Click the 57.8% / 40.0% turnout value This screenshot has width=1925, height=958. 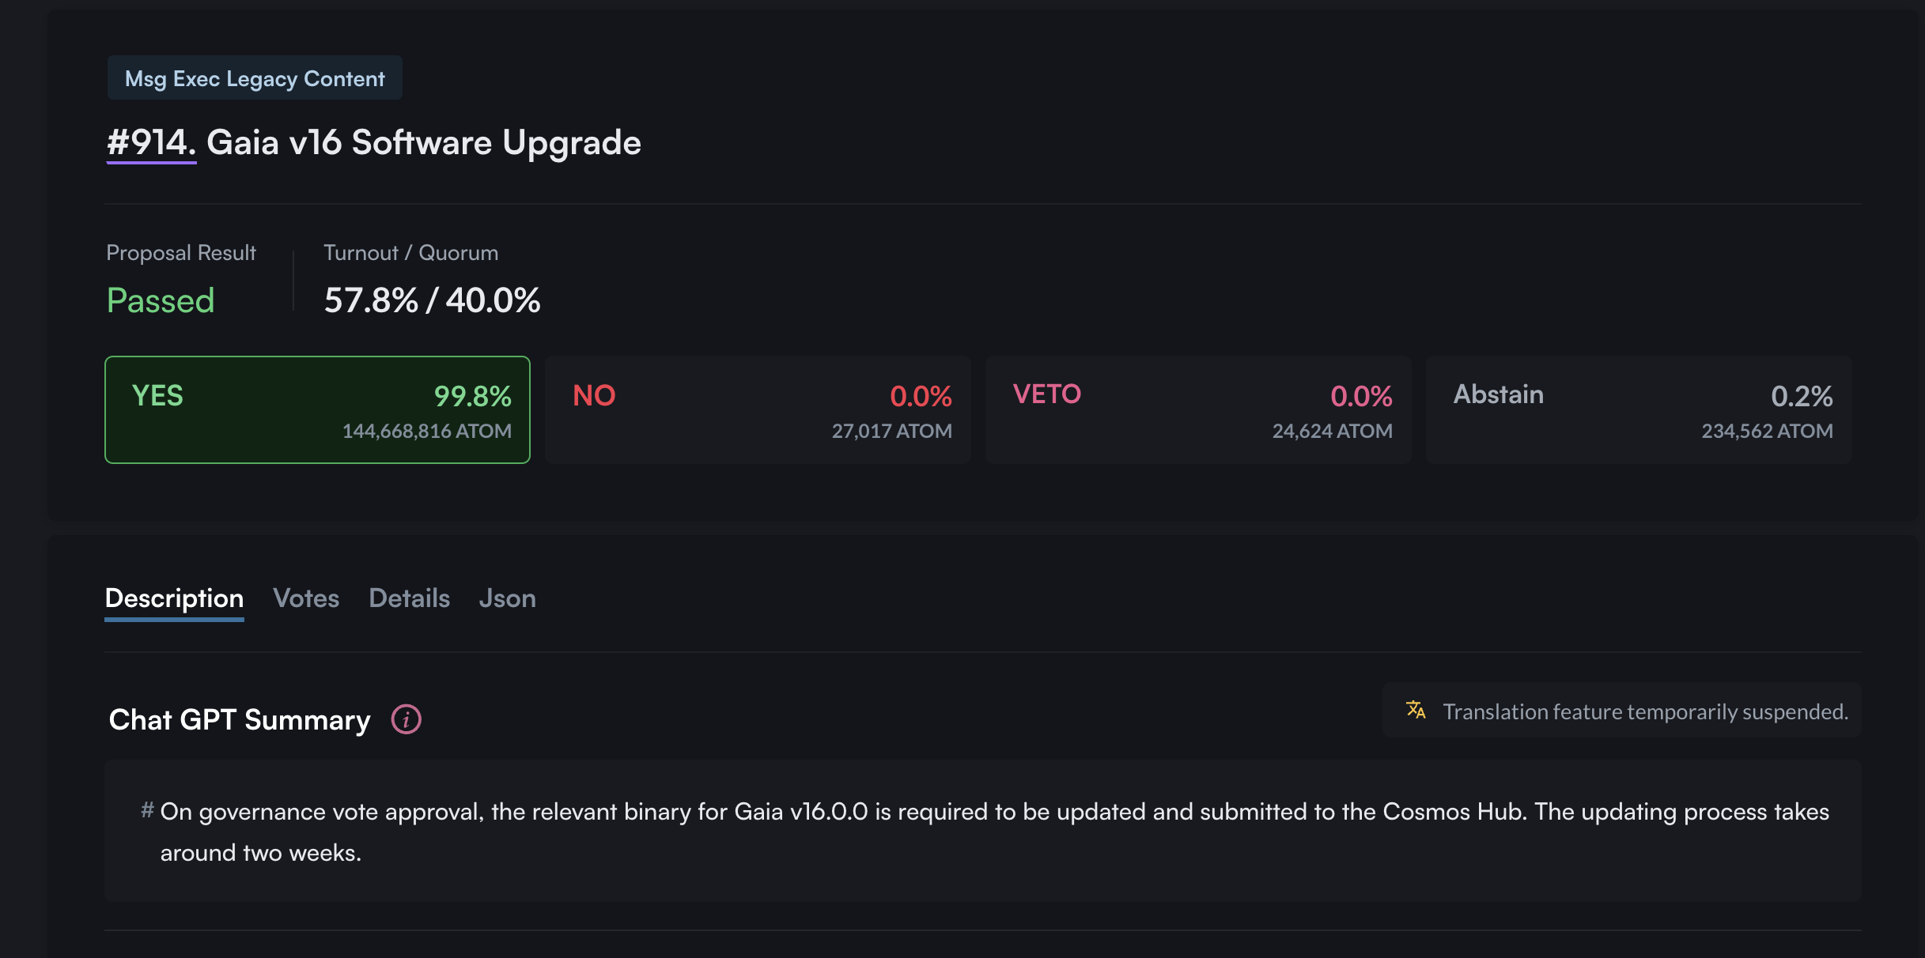click(x=432, y=300)
